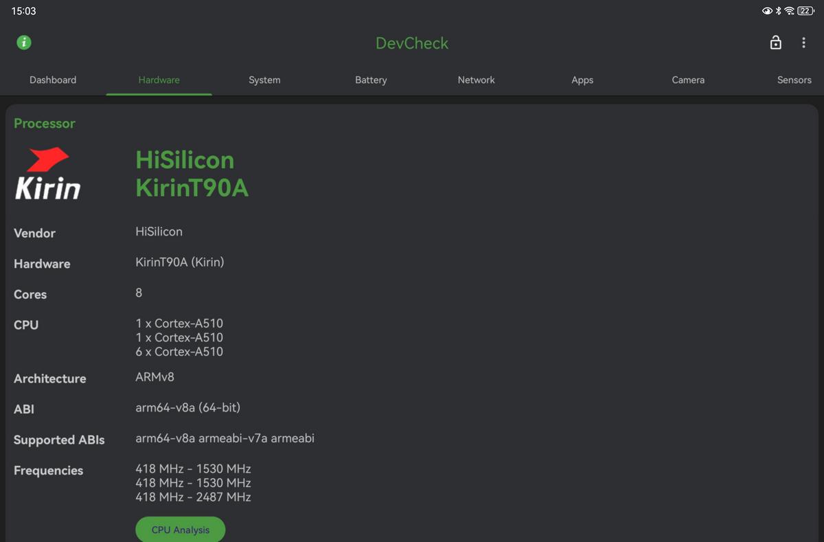Switch to the Dashboard tab
The height and width of the screenshot is (542, 824).
pyautogui.click(x=53, y=80)
